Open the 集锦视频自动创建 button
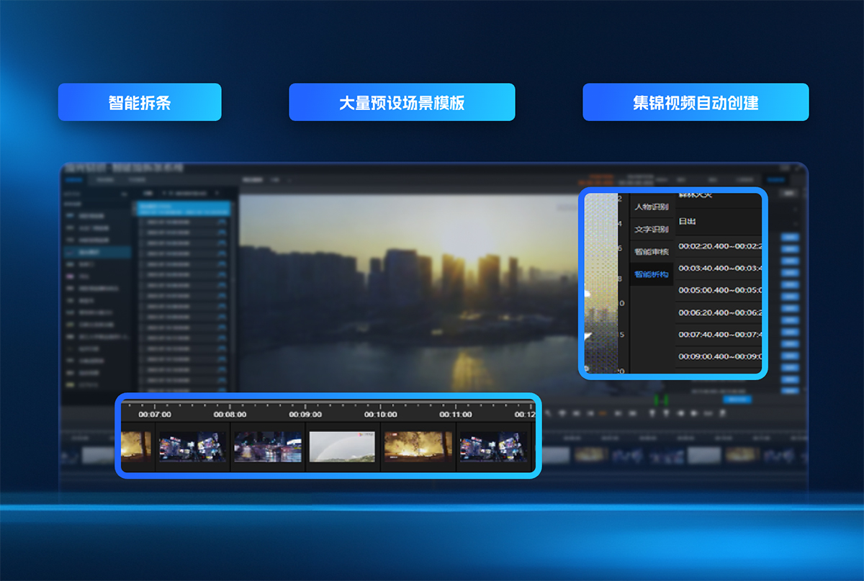This screenshot has width=864, height=581. (696, 102)
